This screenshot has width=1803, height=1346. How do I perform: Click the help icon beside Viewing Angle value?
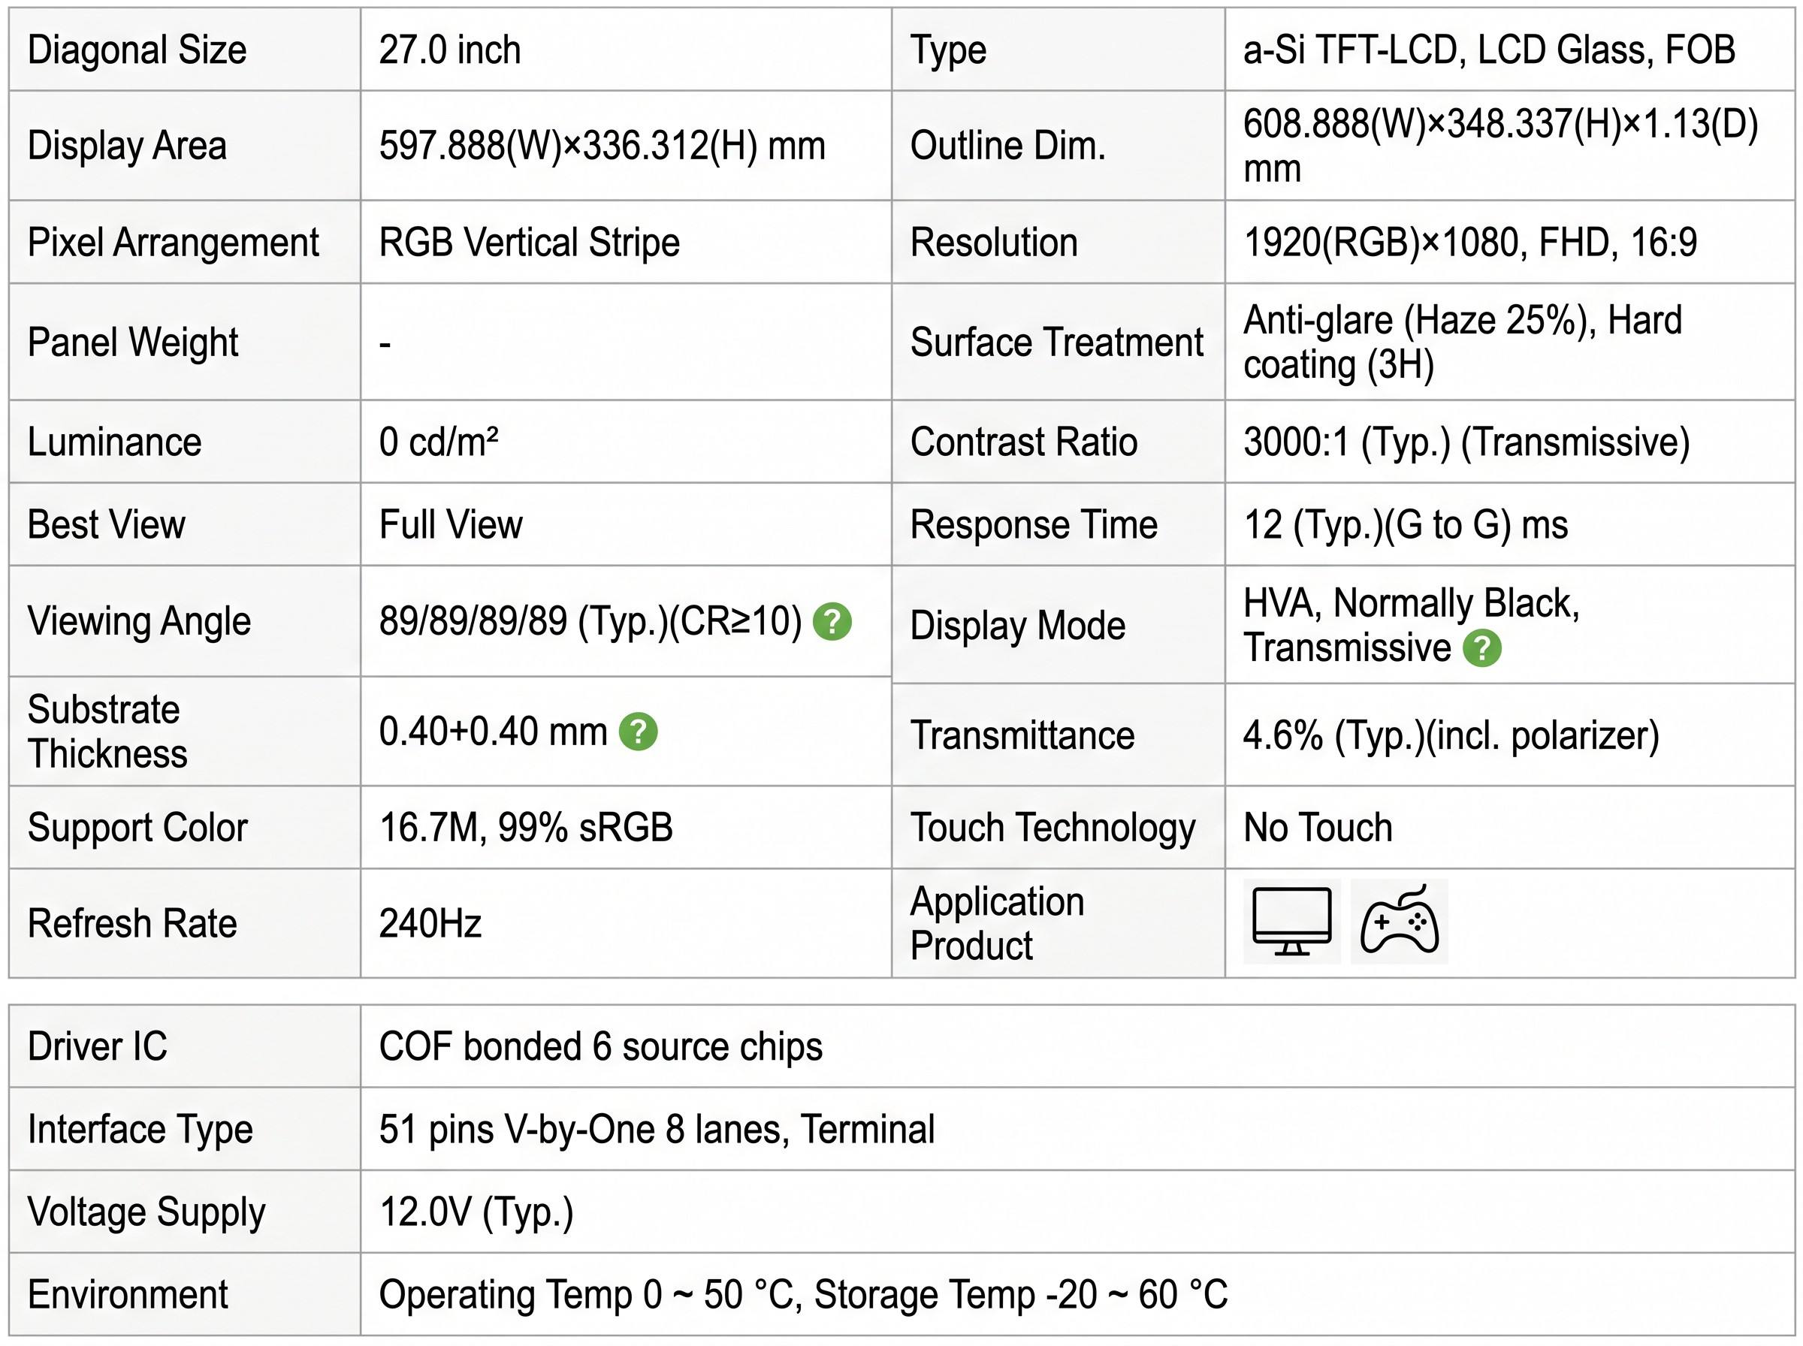click(832, 623)
